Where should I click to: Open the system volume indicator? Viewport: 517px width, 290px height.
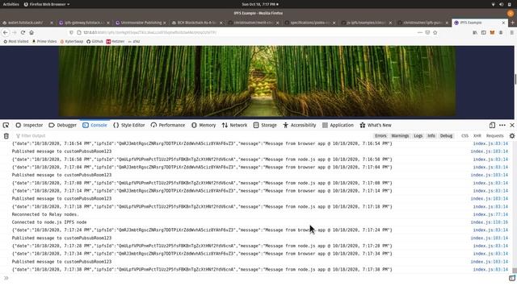click(x=501, y=4)
